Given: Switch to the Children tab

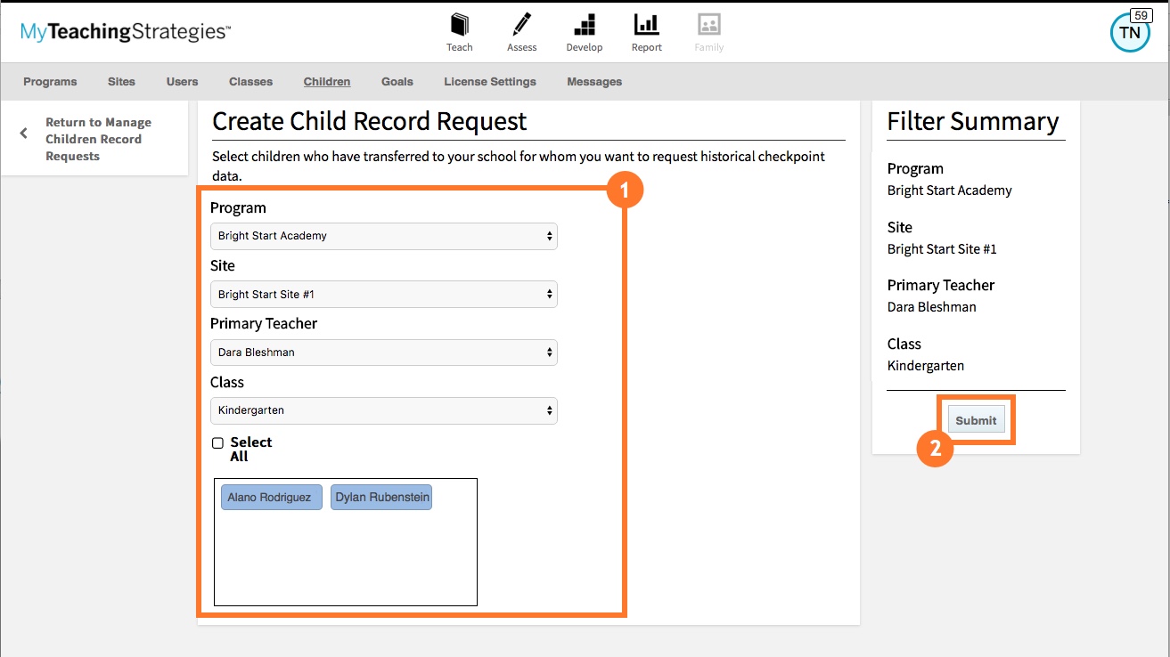Looking at the screenshot, I should click(326, 81).
